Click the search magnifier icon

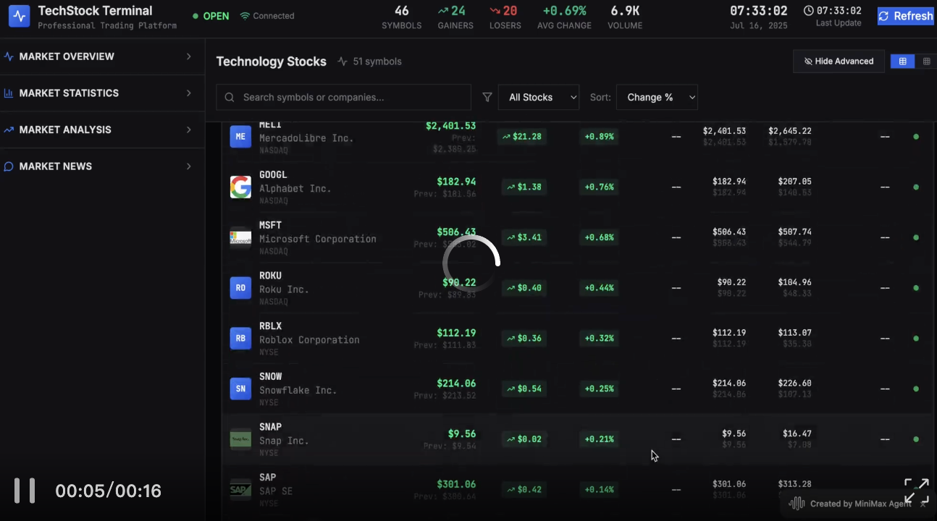pyautogui.click(x=230, y=97)
